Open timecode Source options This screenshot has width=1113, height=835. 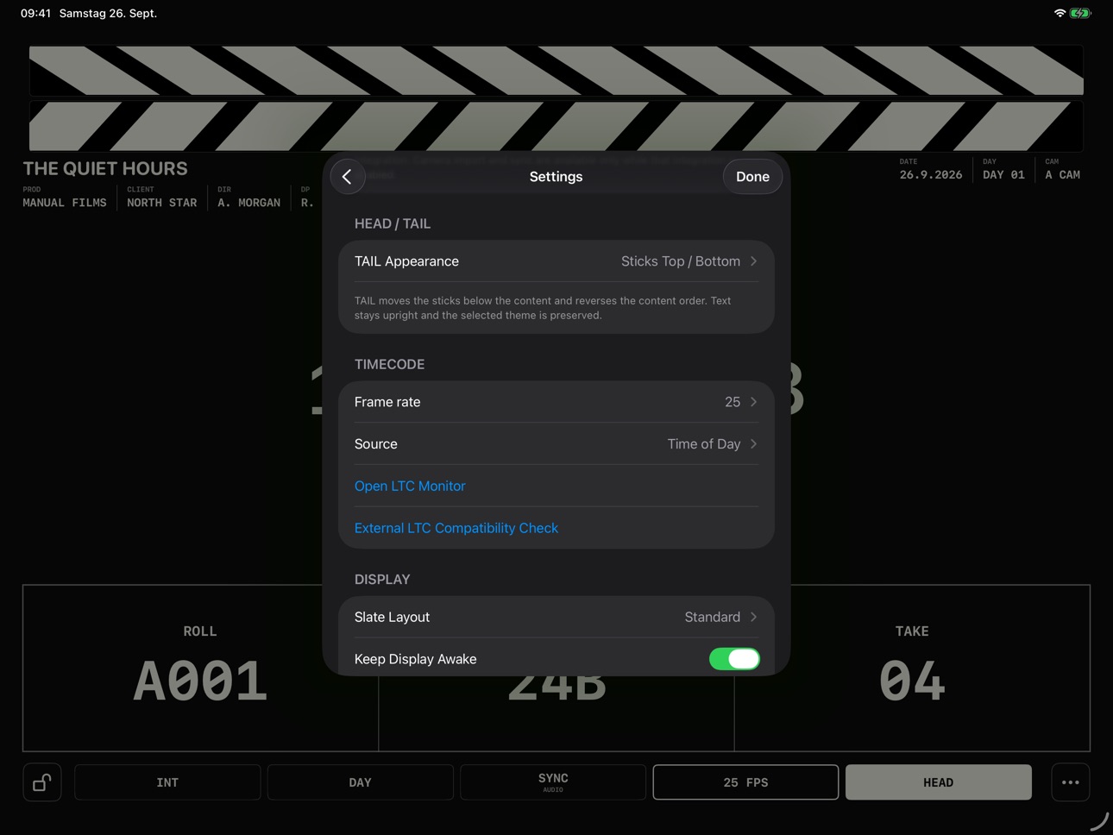pos(556,444)
